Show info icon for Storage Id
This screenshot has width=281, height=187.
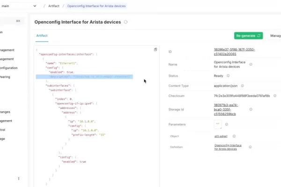251,109
